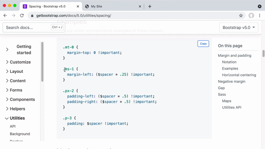Click the .px-2 selector in the code
Viewport: 265px width, 149px height.
pos(68,91)
